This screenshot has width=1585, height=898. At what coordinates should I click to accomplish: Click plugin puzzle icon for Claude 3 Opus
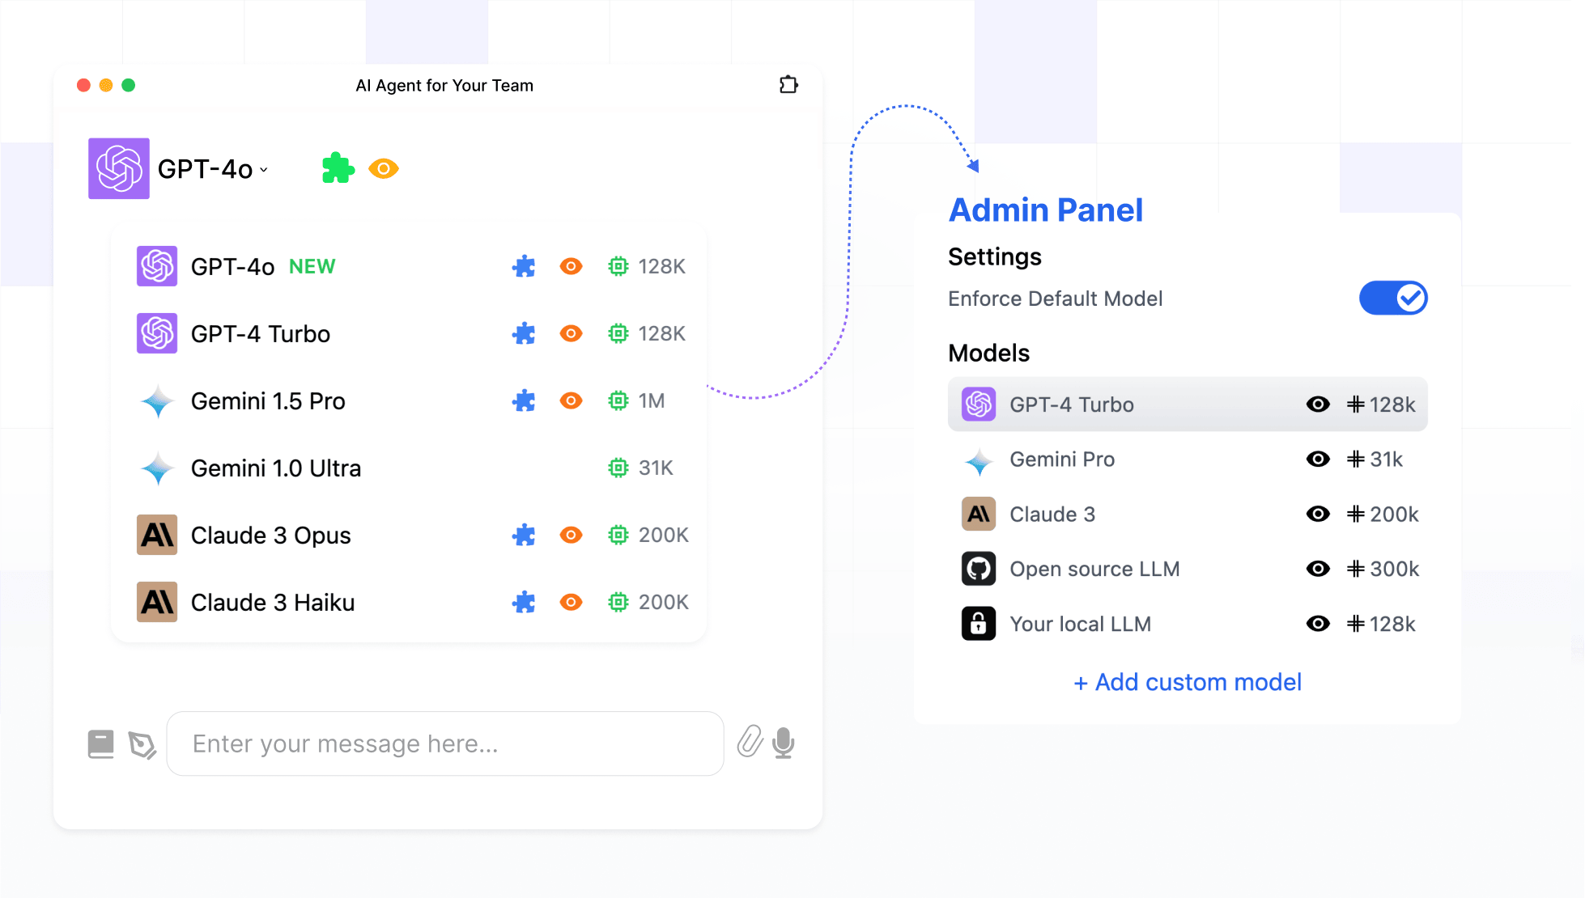pyautogui.click(x=524, y=535)
